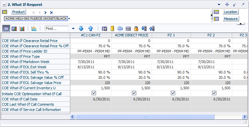Switch to bar chart view
Image resolution: width=249 pixels, height=127 pixels.
pyautogui.click(x=22, y=29)
